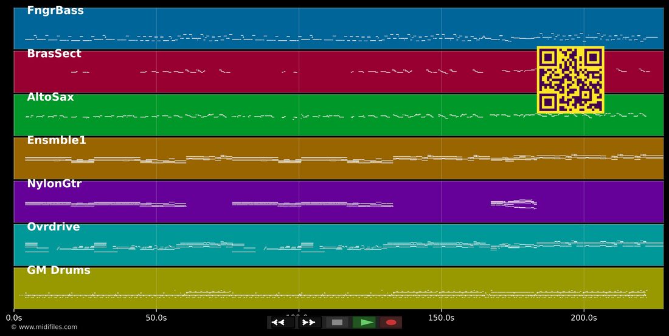Start playback with the green play button
The height and width of the screenshot is (336, 669).
[364, 323]
